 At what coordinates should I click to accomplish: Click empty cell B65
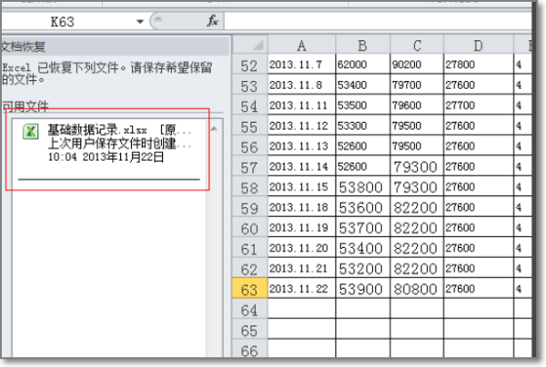coord(362,329)
